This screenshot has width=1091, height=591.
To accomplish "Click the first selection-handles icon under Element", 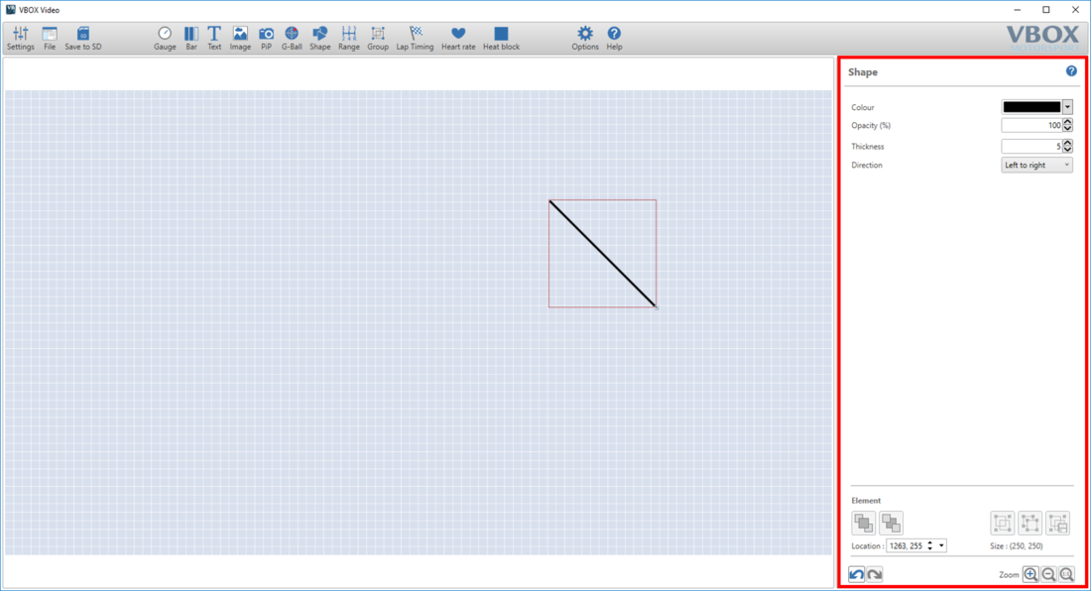I will (x=1003, y=523).
